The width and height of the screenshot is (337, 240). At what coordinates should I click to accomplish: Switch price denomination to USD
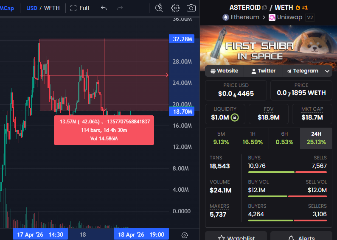coord(32,8)
